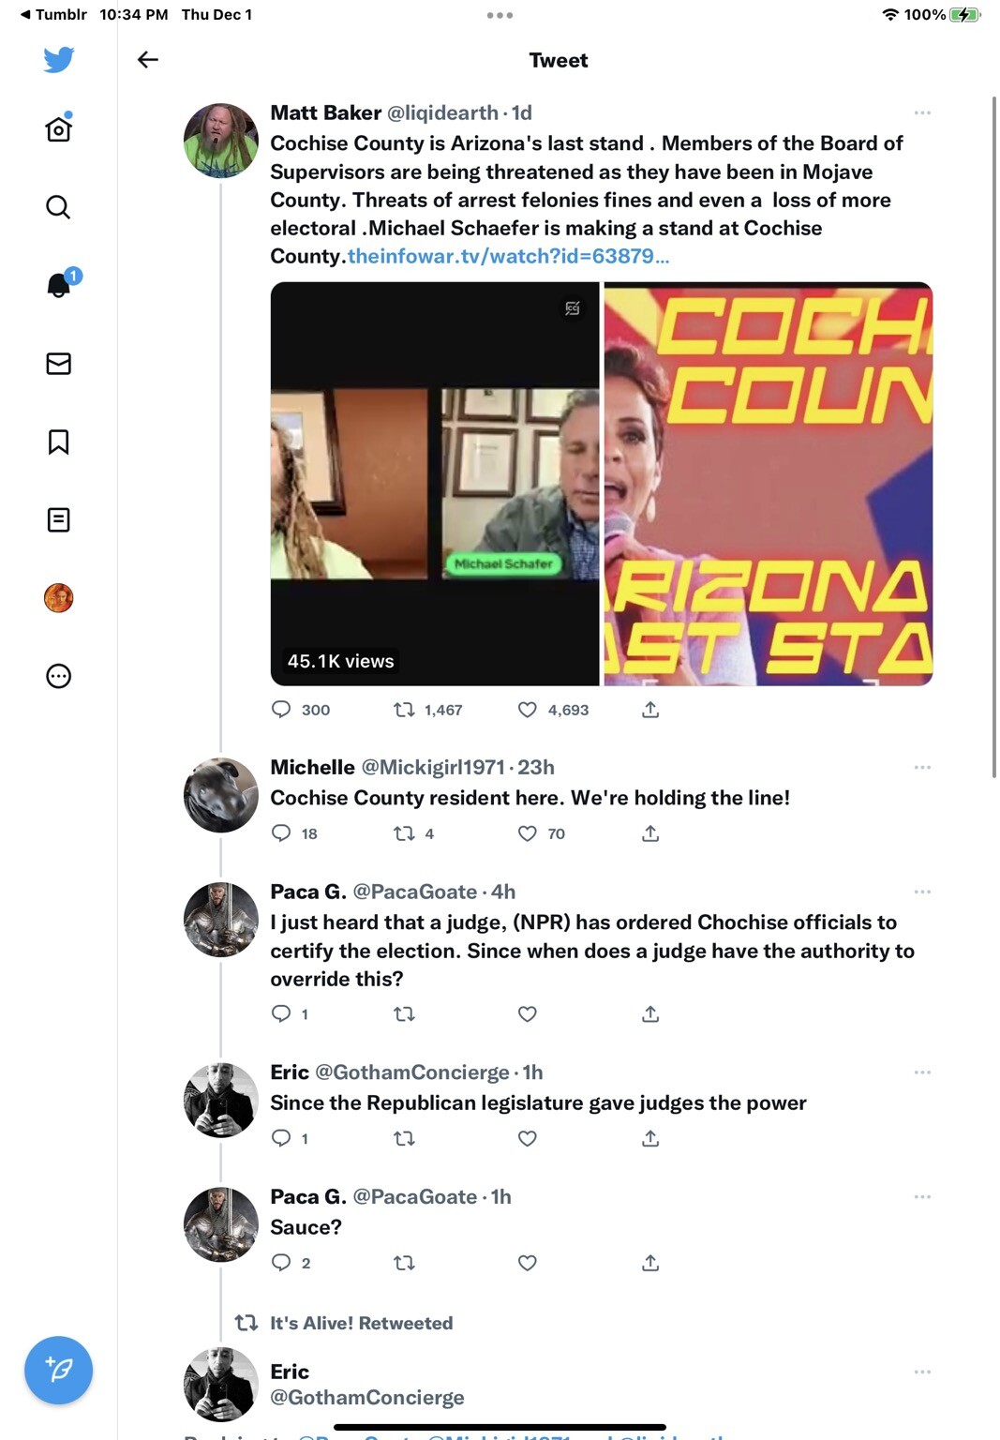Open the profile avatar in sidebar
The width and height of the screenshot is (1000, 1440).
point(58,597)
